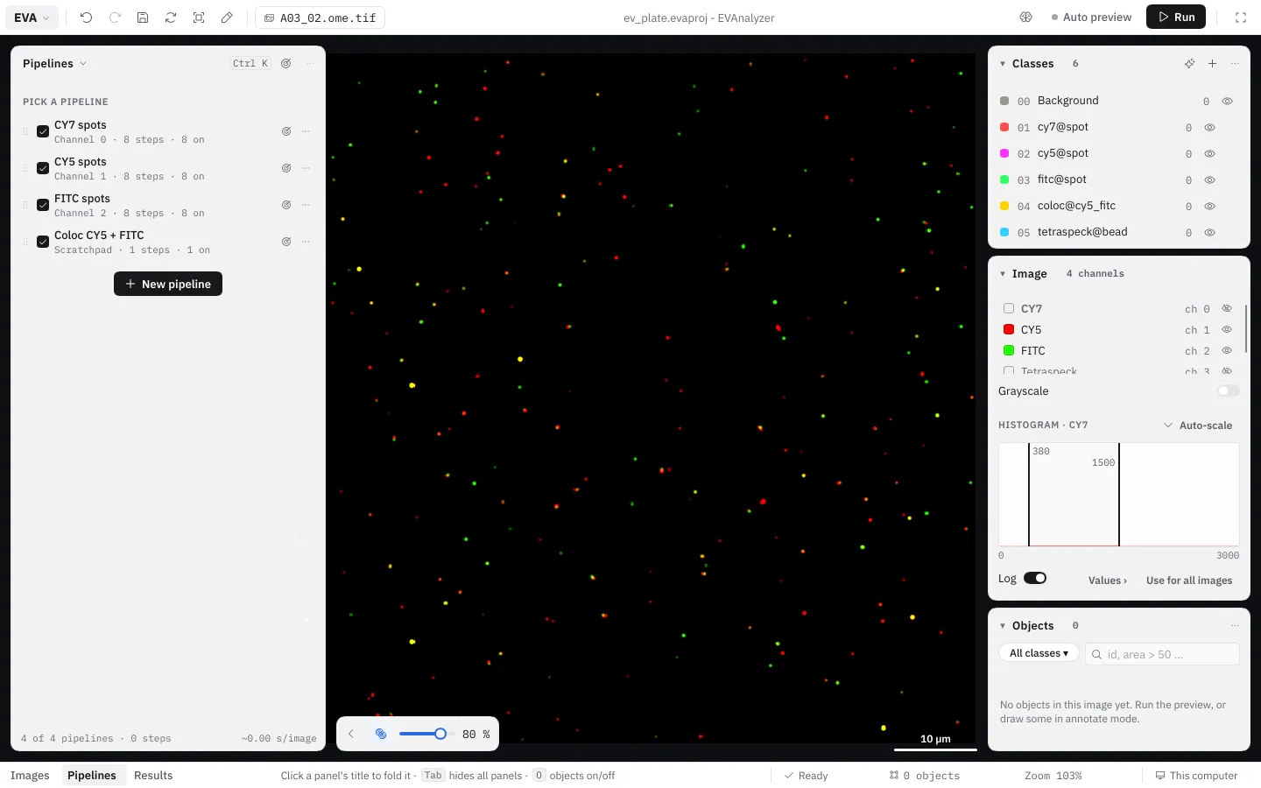The image size is (1261, 788).
Task: Click the Use for all images link
Action: click(1189, 580)
